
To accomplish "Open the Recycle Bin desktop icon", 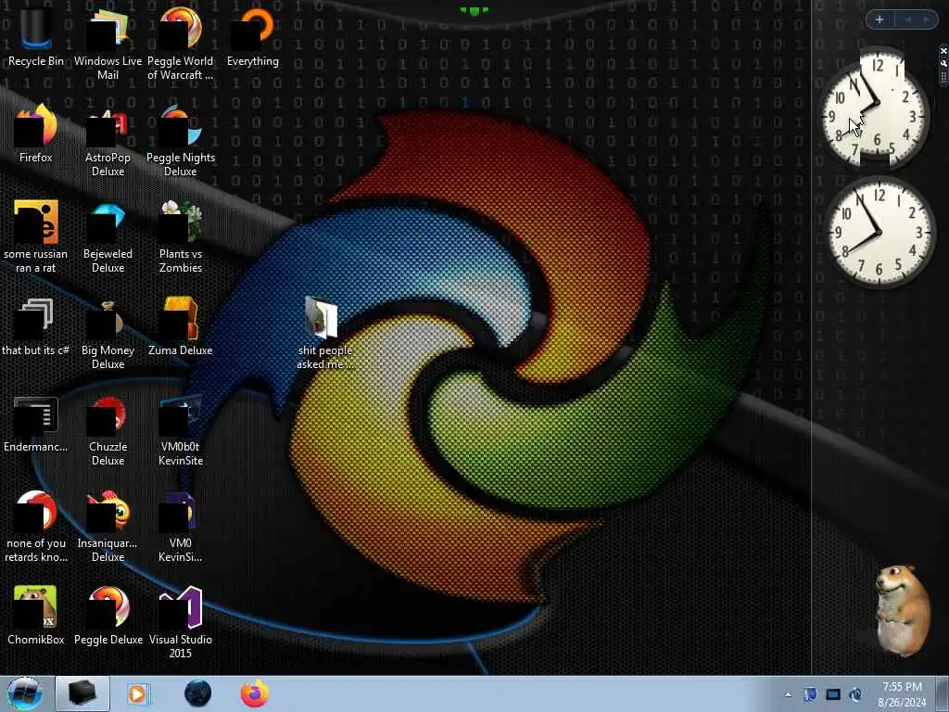I will pyautogui.click(x=36, y=36).
